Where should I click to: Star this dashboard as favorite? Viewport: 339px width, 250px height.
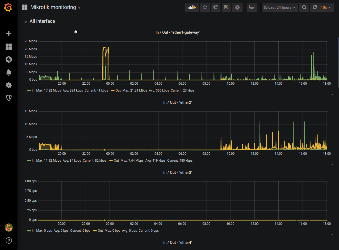coord(205,7)
